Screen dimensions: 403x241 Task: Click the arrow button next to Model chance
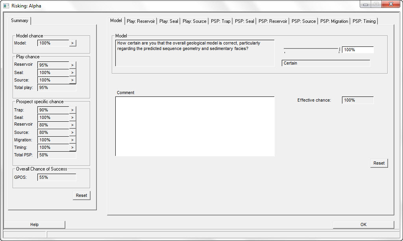[x=72, y=43]
